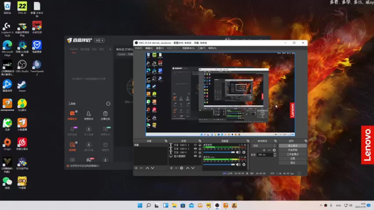Mute microphone/Aux speaker icon
The width and height of the screenshot is (374, 210).
coord(238,165)
